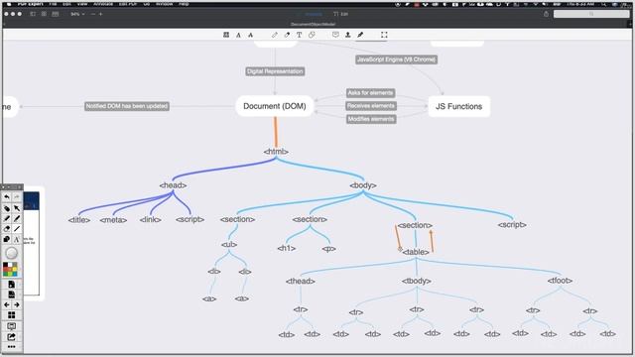Open the File menu
This screenshot has width=635, height=357.
coord(53,4)
